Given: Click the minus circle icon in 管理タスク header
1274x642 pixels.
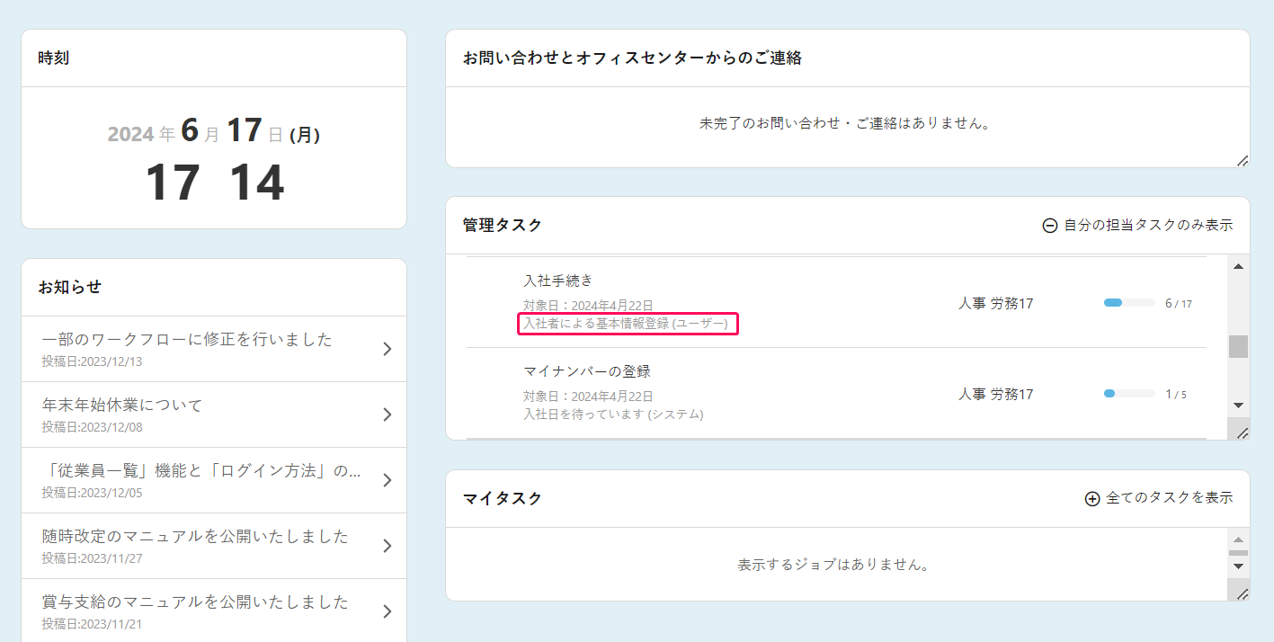Looking at the screenshot, I should click(1049, 227).
